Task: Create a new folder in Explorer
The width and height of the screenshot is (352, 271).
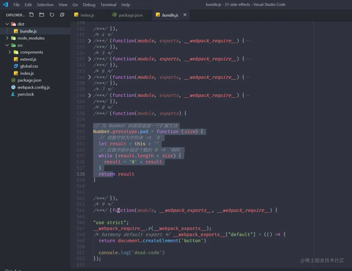Action: click(41, 15)
